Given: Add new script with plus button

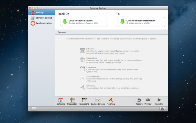Looking at the screenshot, I should [34, 109].
